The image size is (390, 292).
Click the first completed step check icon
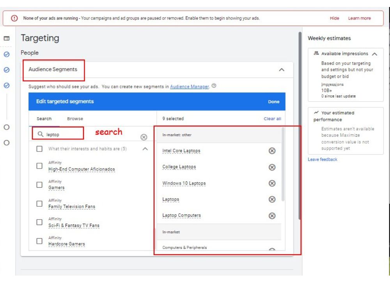coord(7,55)
